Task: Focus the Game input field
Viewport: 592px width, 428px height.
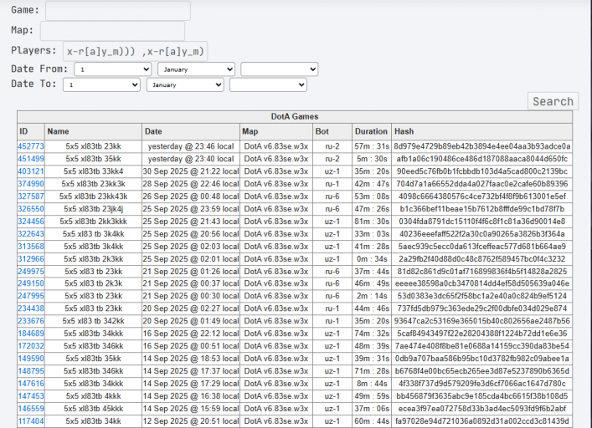Action: point(118,11)
